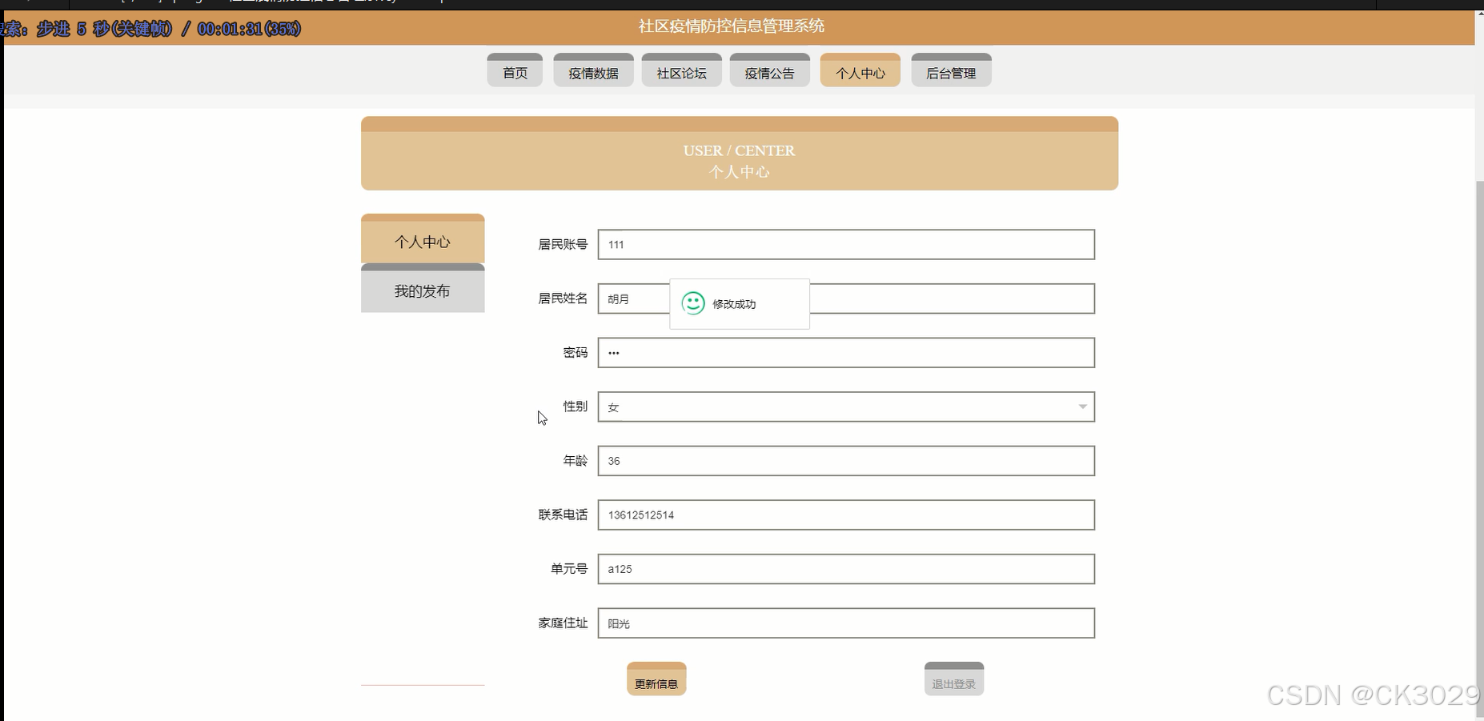The image size is (1484, 721).
Task: Switch to the 后台管理 admin section
Action: point(951,71)
